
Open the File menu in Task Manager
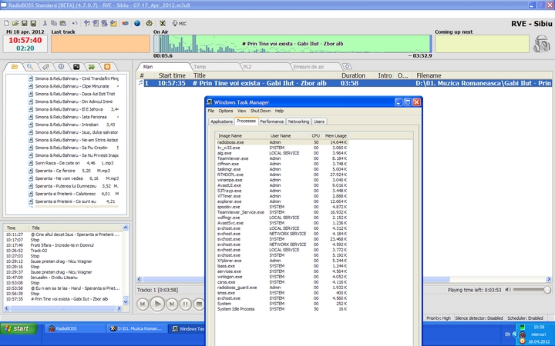pos(211,111)
